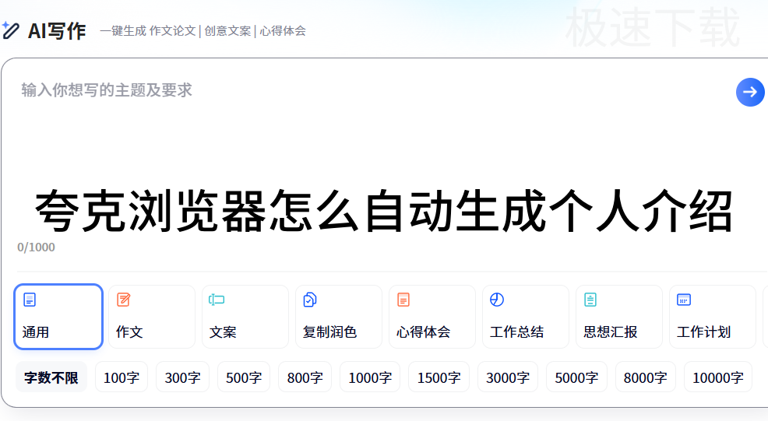The height and width of the screenshot is (421, 768).
Task: Click the 心得体会 orange note icon
Action: pyautogui.click(x=403, y=300)
